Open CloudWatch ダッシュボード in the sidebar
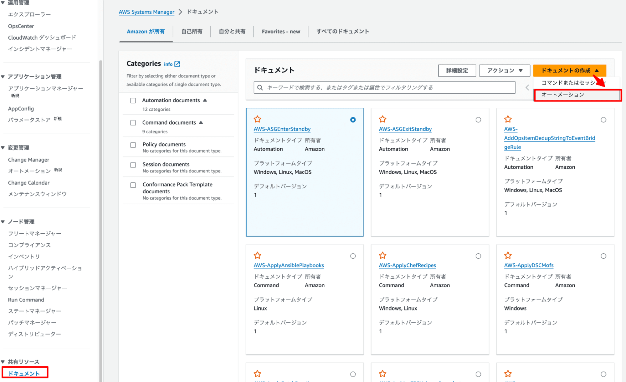Image resolution: width=626 pixels, height=382 pixels. click(42, 37)
